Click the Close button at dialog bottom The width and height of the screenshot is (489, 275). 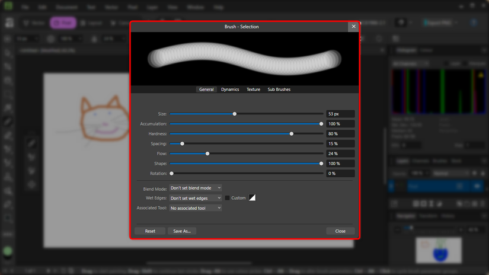pyautogui.click(x=340, y=231)
